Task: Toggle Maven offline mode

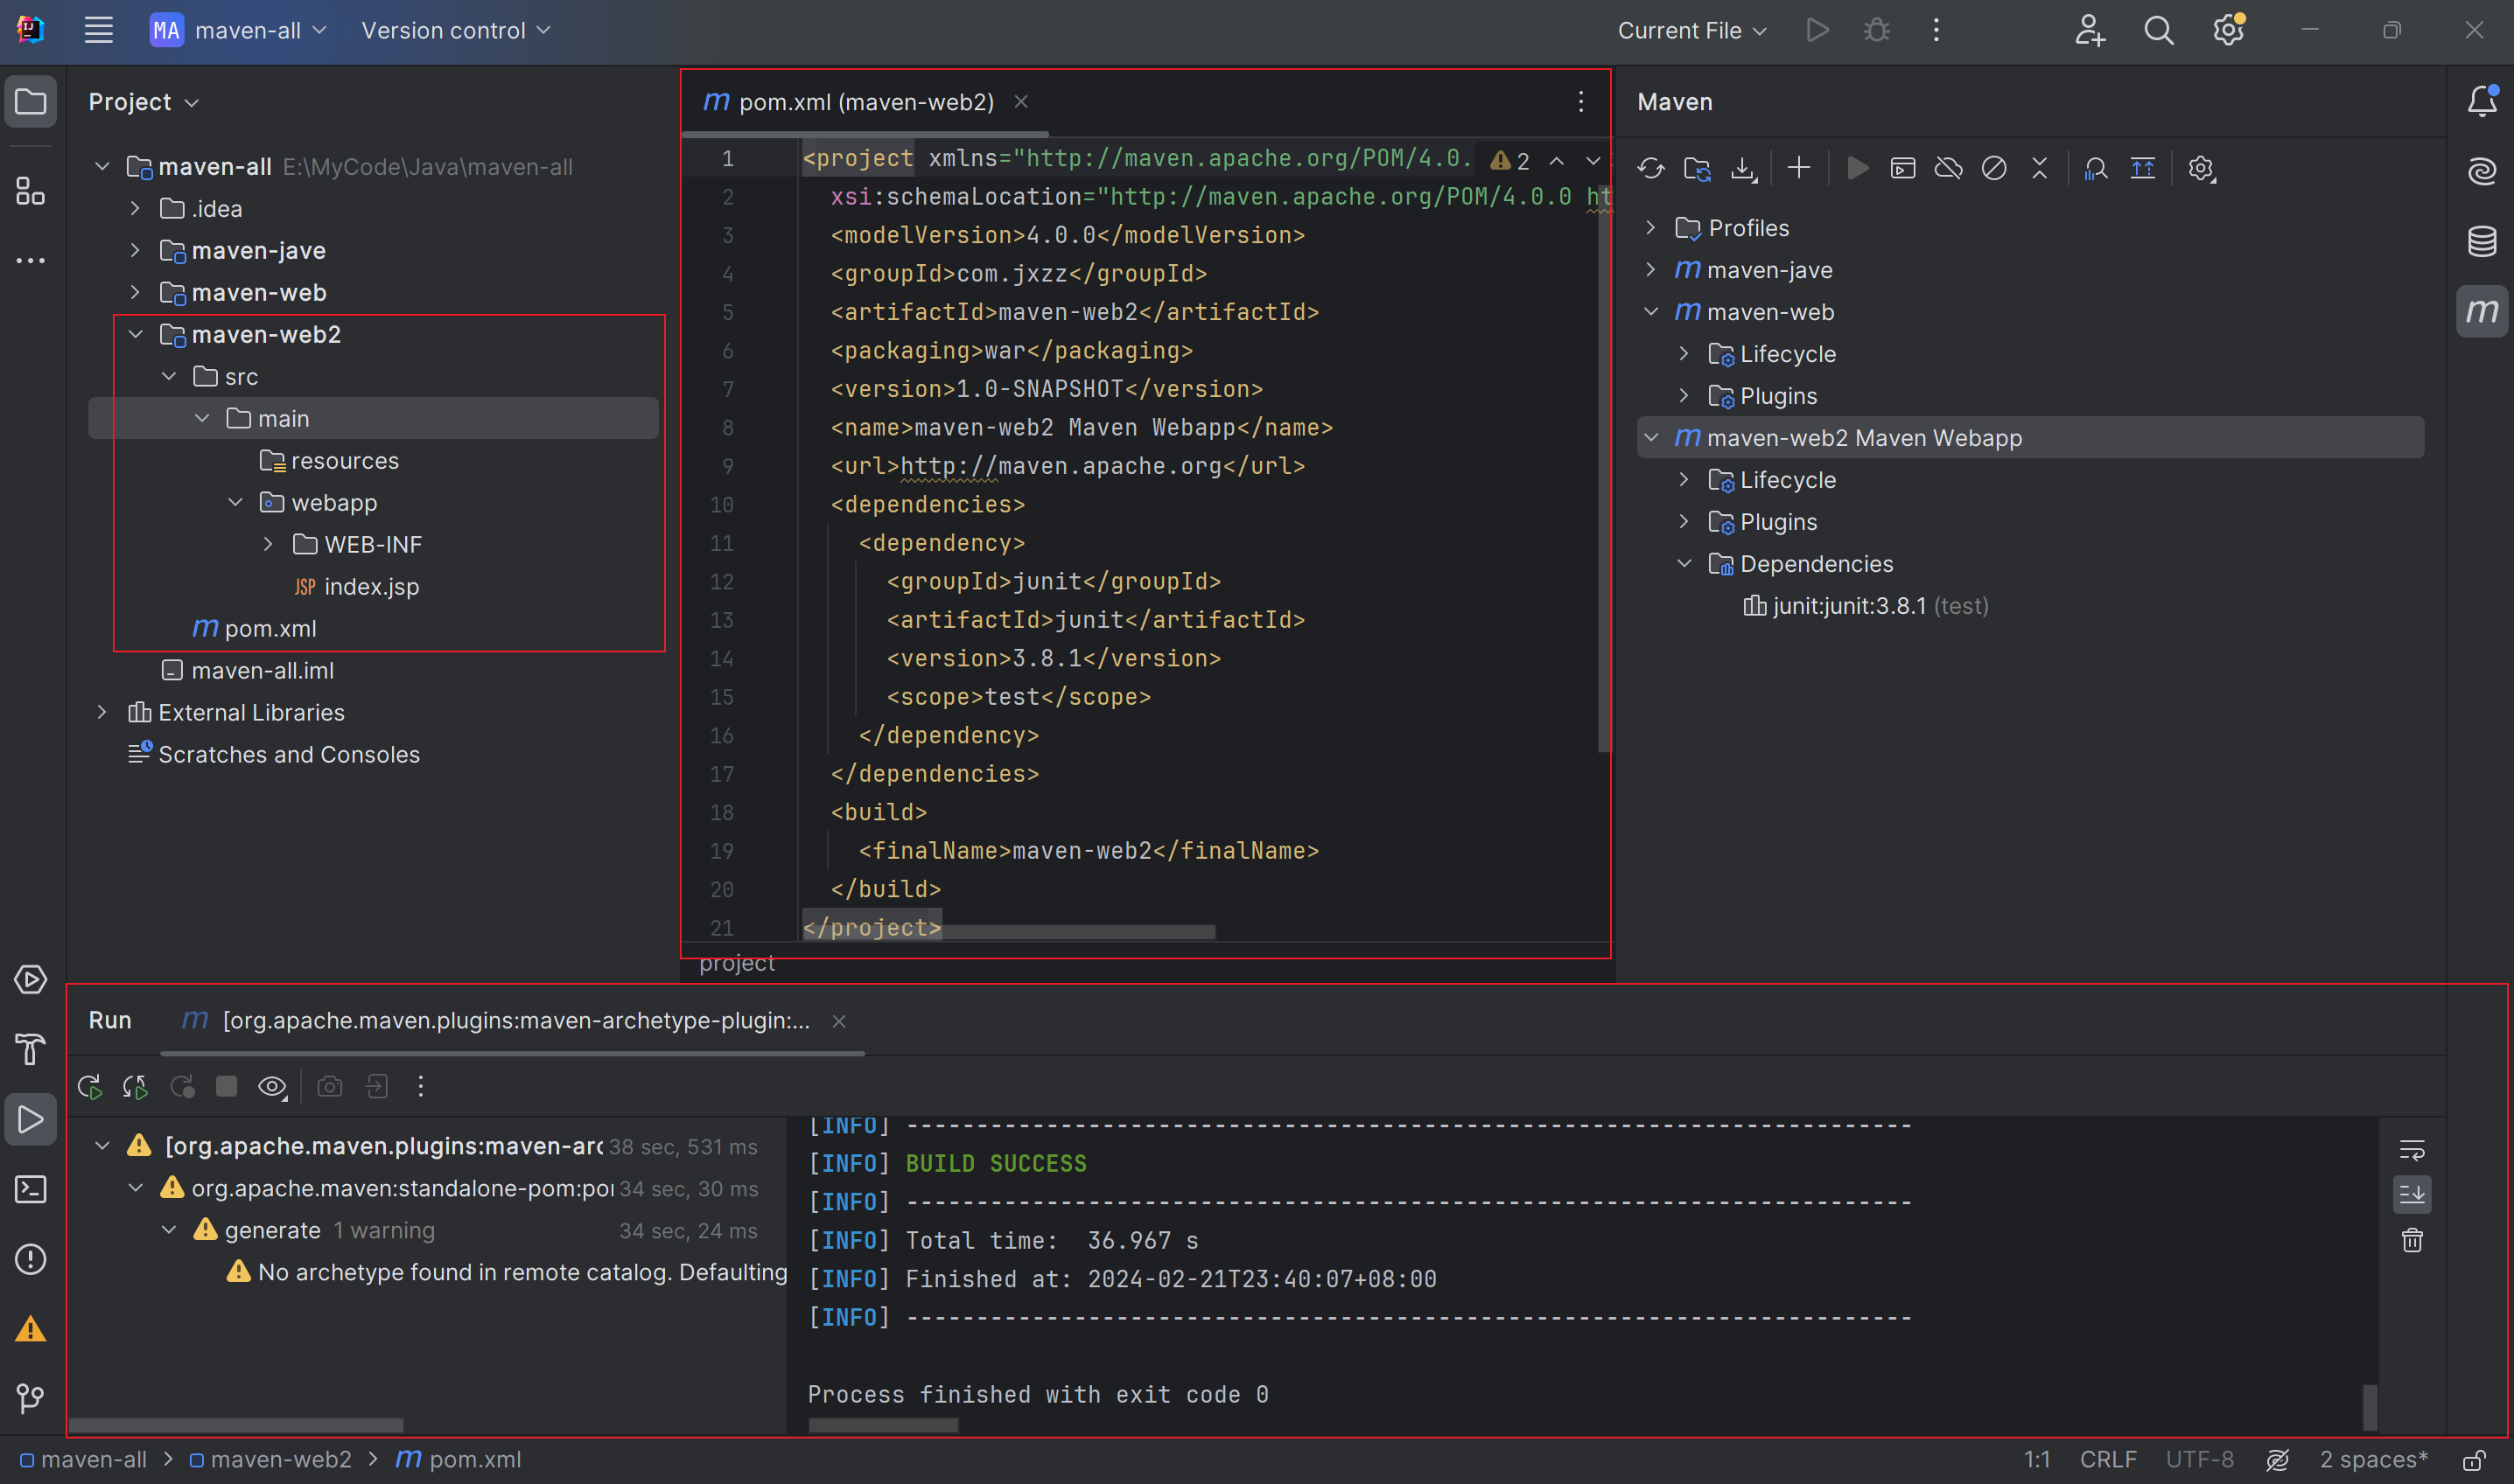Action: (x=1949, y=168)
